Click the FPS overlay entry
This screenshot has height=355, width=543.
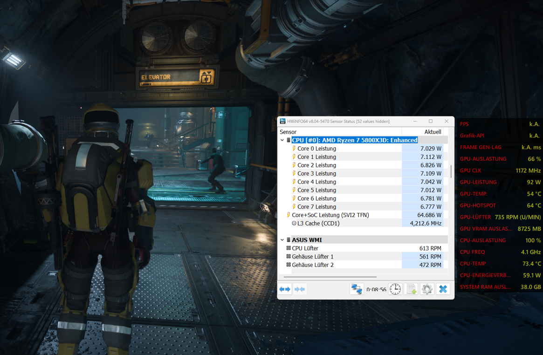500,124
